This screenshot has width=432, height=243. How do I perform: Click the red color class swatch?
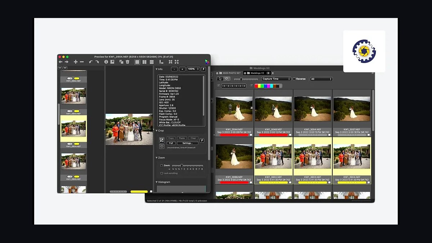point(256,86)
